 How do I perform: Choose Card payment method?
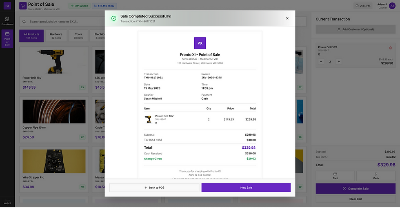click(x=335, y=176)
